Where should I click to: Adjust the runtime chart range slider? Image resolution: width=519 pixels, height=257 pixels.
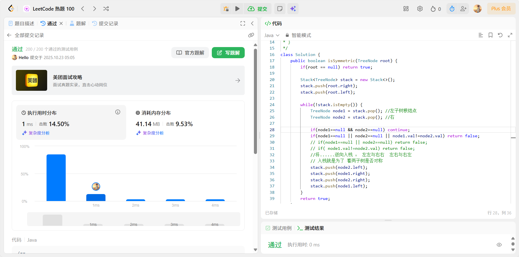[134, 219]
